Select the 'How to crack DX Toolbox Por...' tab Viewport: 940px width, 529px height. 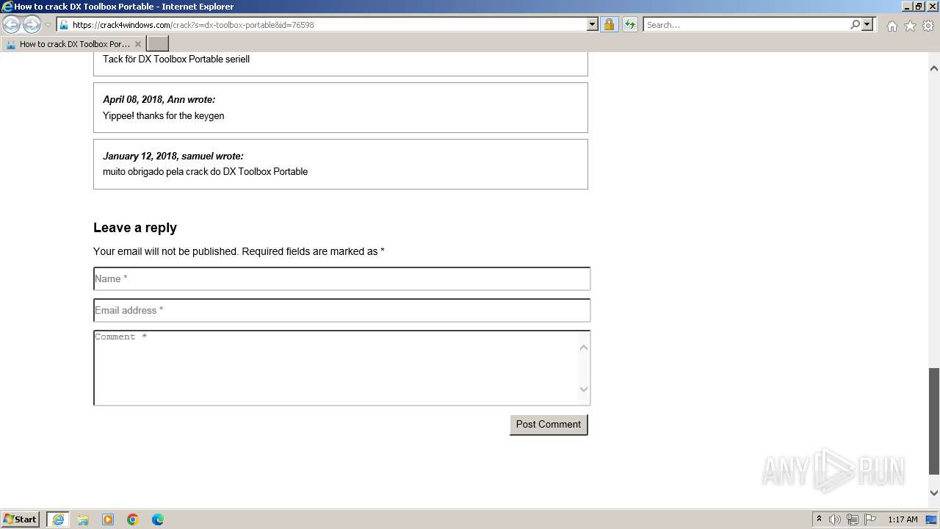(x=73, y=44)
